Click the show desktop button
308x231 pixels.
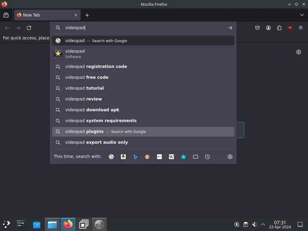click(x=300, y=224)
